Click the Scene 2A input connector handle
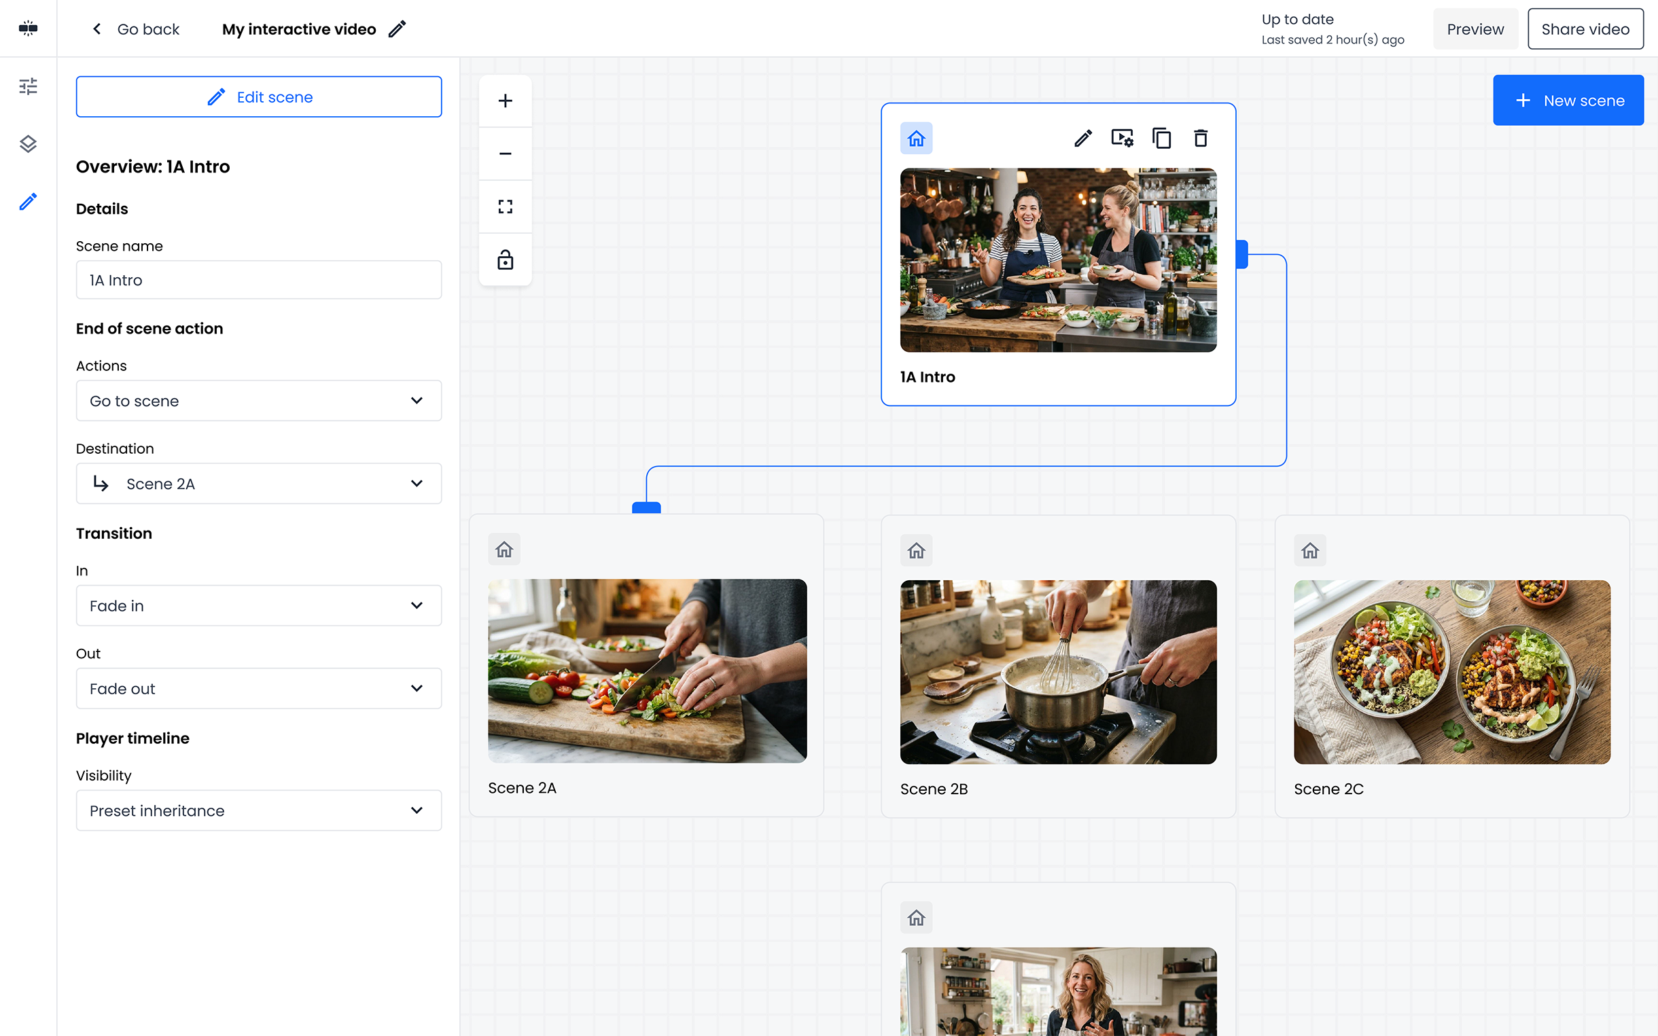This screenshot has width=1658, height=1036. [646, 507]
